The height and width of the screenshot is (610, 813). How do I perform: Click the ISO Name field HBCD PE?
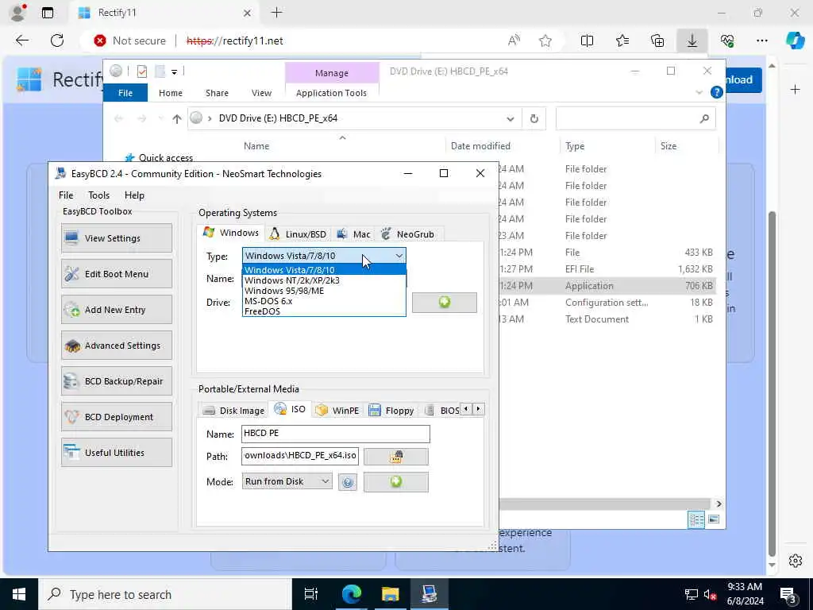pyautogui.click(x=336, y=434)
